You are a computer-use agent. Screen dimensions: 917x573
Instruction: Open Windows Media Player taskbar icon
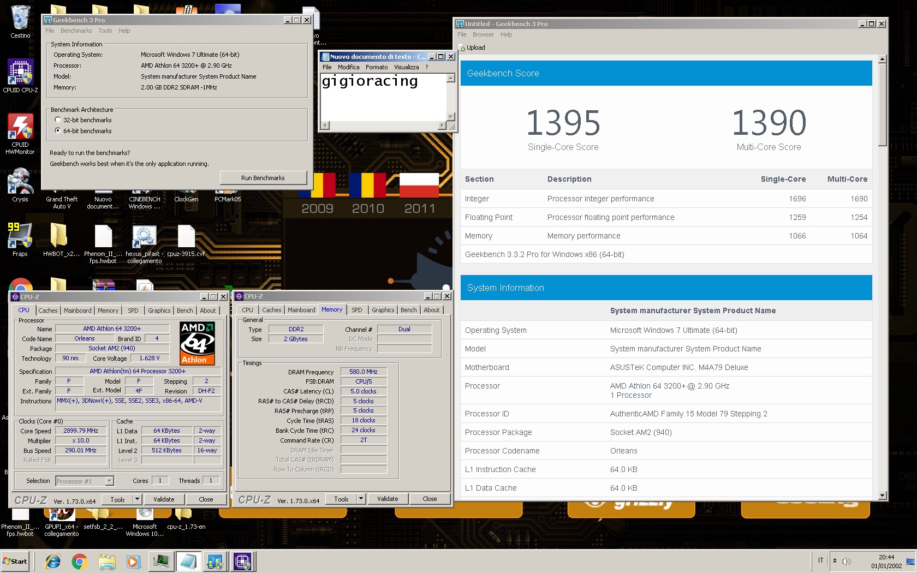click(x=133, y=562)
